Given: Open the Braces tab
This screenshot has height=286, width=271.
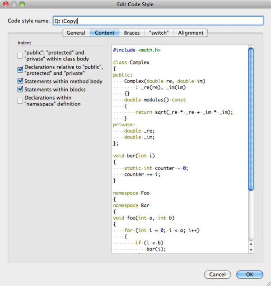Looking at the screenshot, I should click(x=132, y=33).
